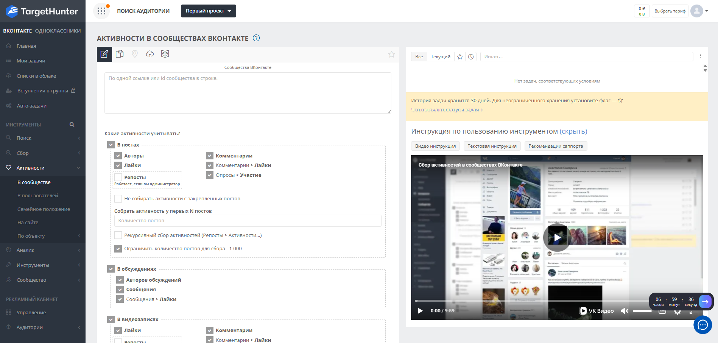Click search magnifier next to ИНСТРУМЕНТЫ
Viewport: 718px width, 343px height.
[x=72, y=125]
